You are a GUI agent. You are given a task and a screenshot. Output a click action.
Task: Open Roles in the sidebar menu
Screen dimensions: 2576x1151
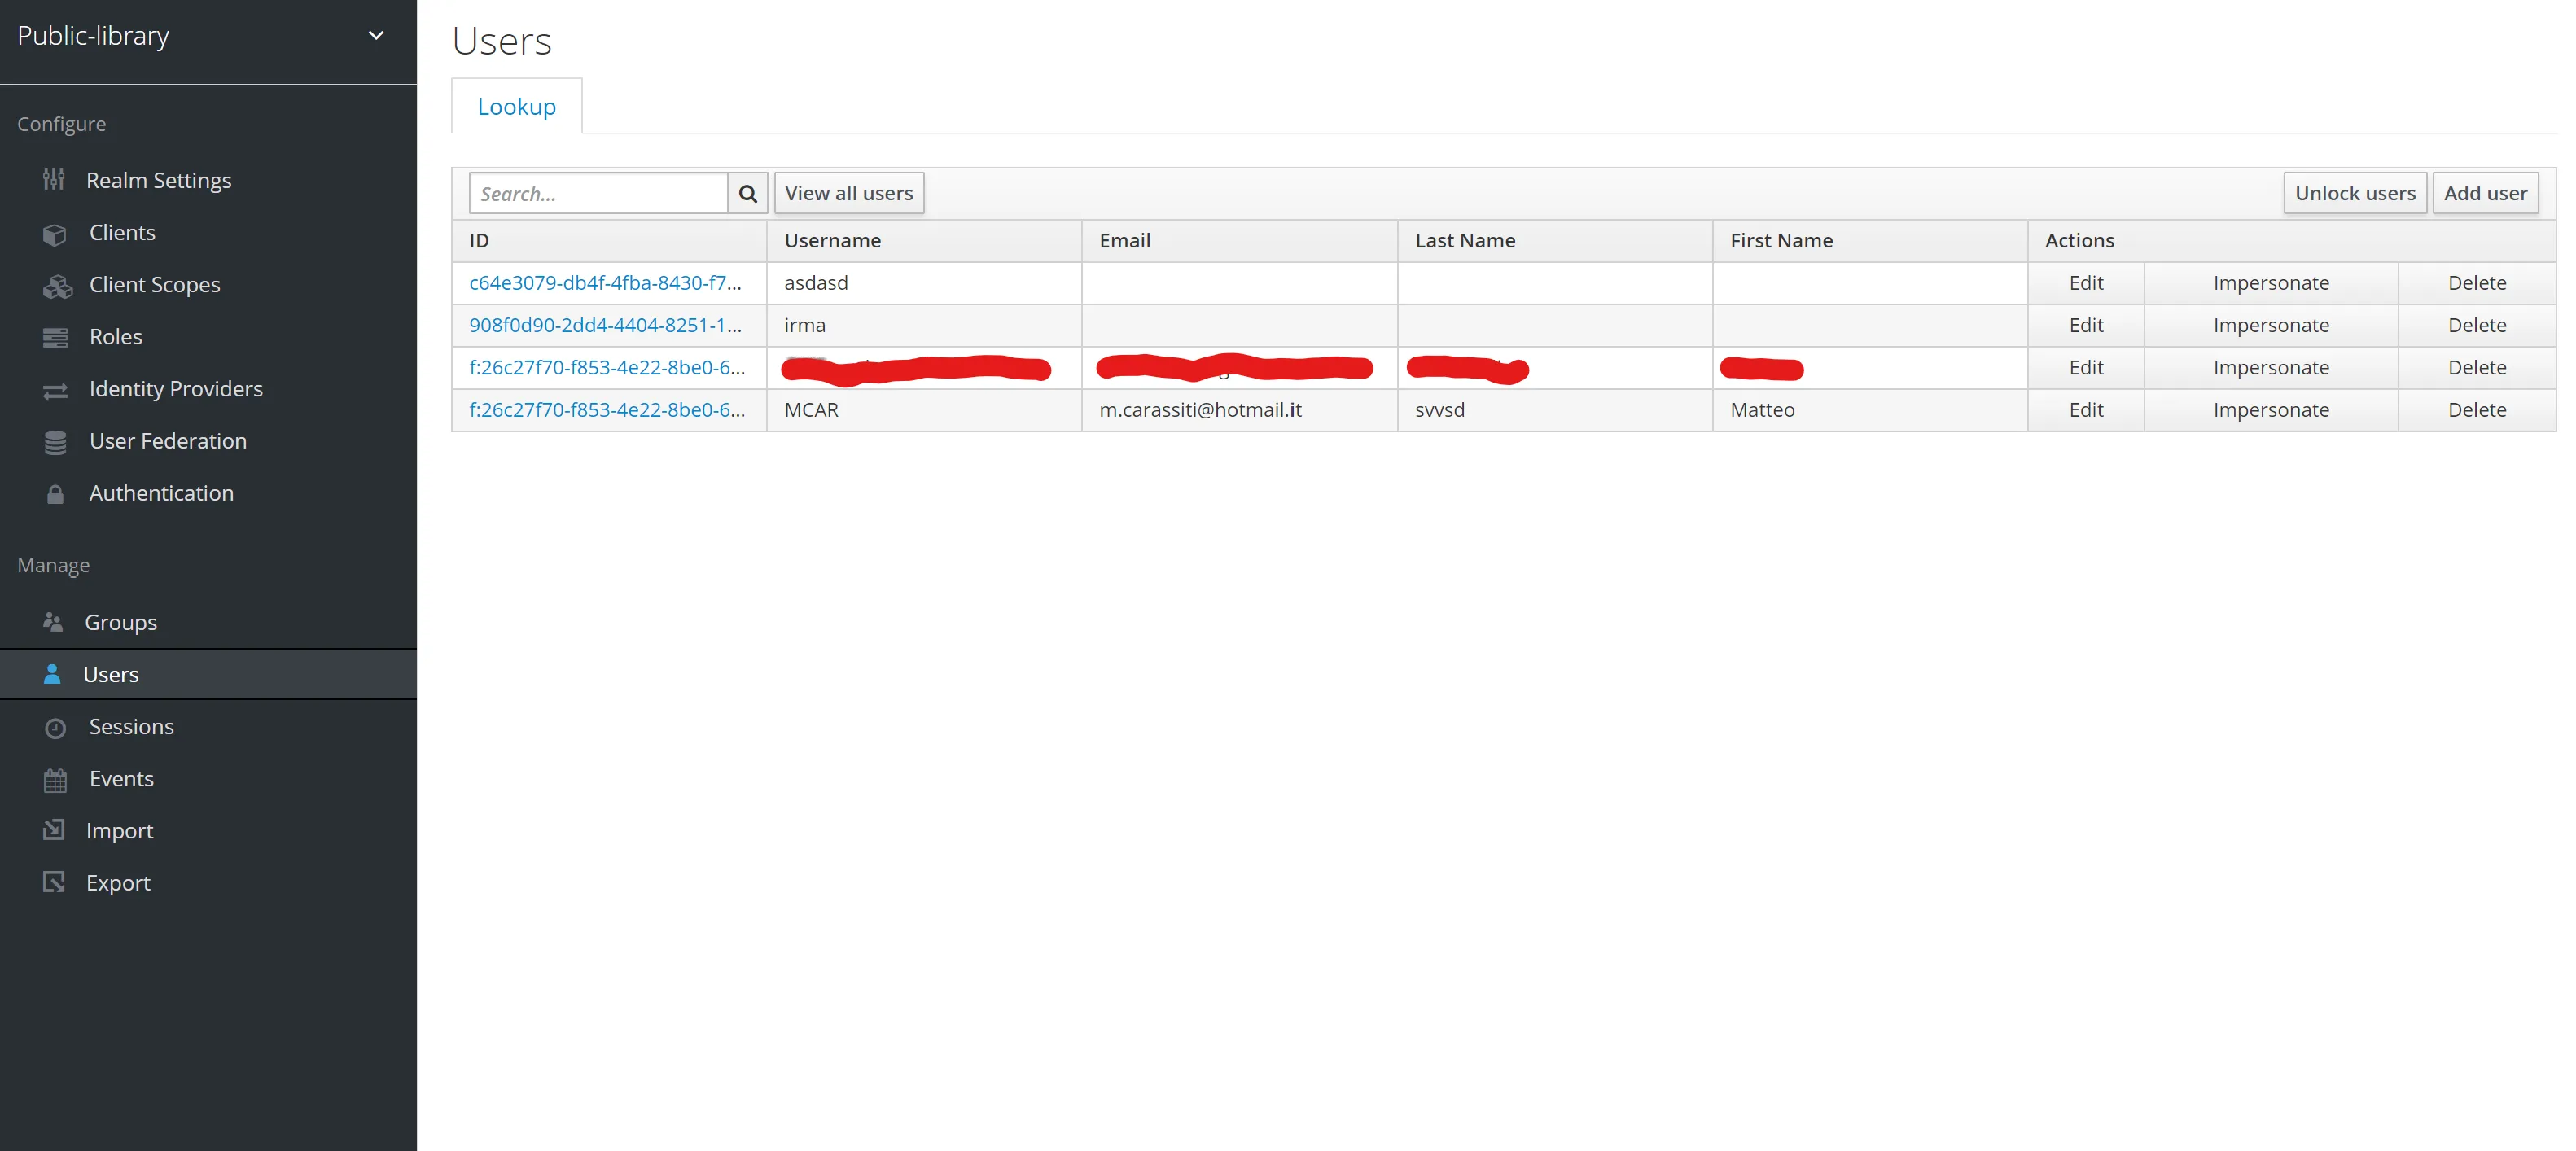pyautogui.click(x=115, y=337)
